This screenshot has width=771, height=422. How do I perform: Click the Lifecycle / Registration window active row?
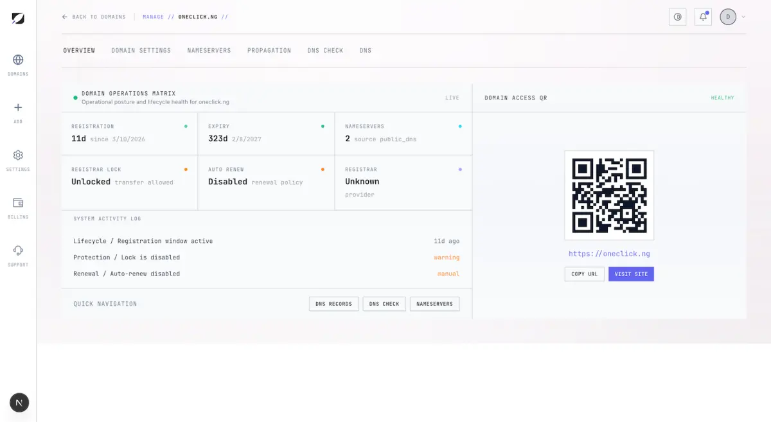[267, 241]
